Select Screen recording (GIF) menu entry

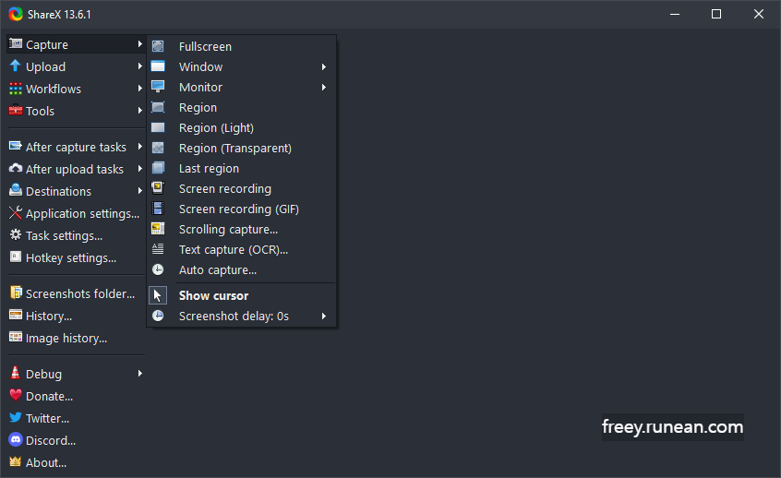[242, 209]
